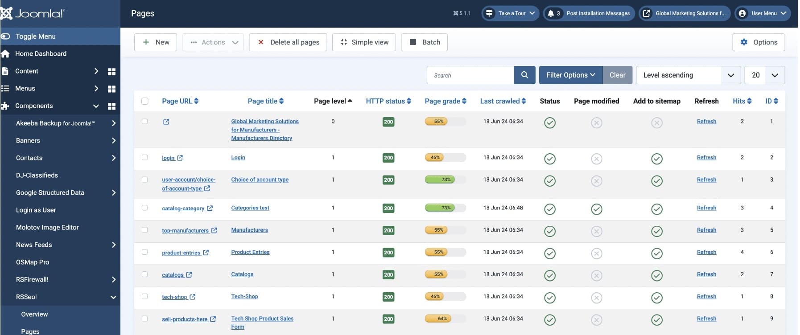Open external link icon next to sell-products-here
800x335 pixels.
point(213,319)
